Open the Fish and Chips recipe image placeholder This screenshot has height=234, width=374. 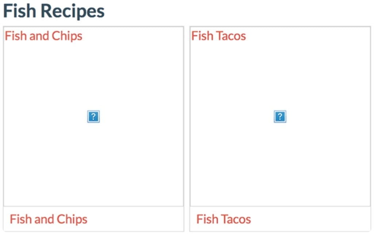coord(93,117)
